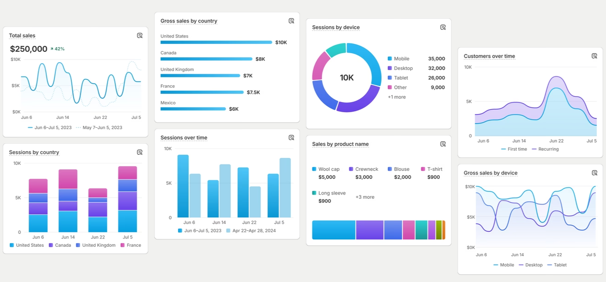The width and height of the screenshot is (606, 282).
Task: Toggle 'Apr 22–Apr 28, 2024' legend in Sessions over time
Action: point(251,231)
